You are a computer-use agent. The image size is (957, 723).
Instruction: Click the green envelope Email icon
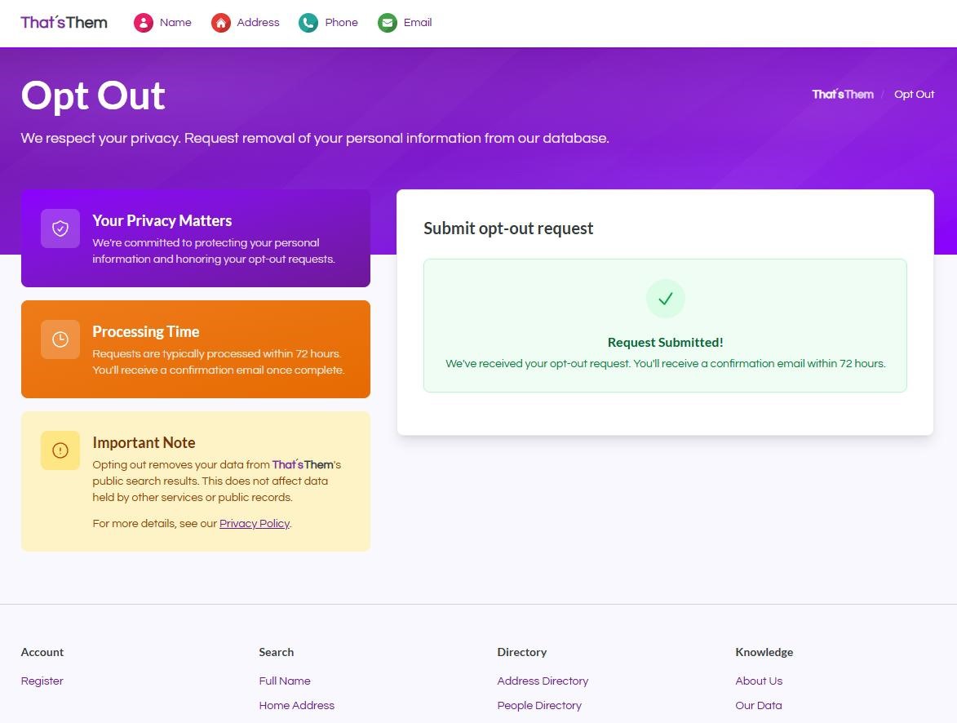388,23
